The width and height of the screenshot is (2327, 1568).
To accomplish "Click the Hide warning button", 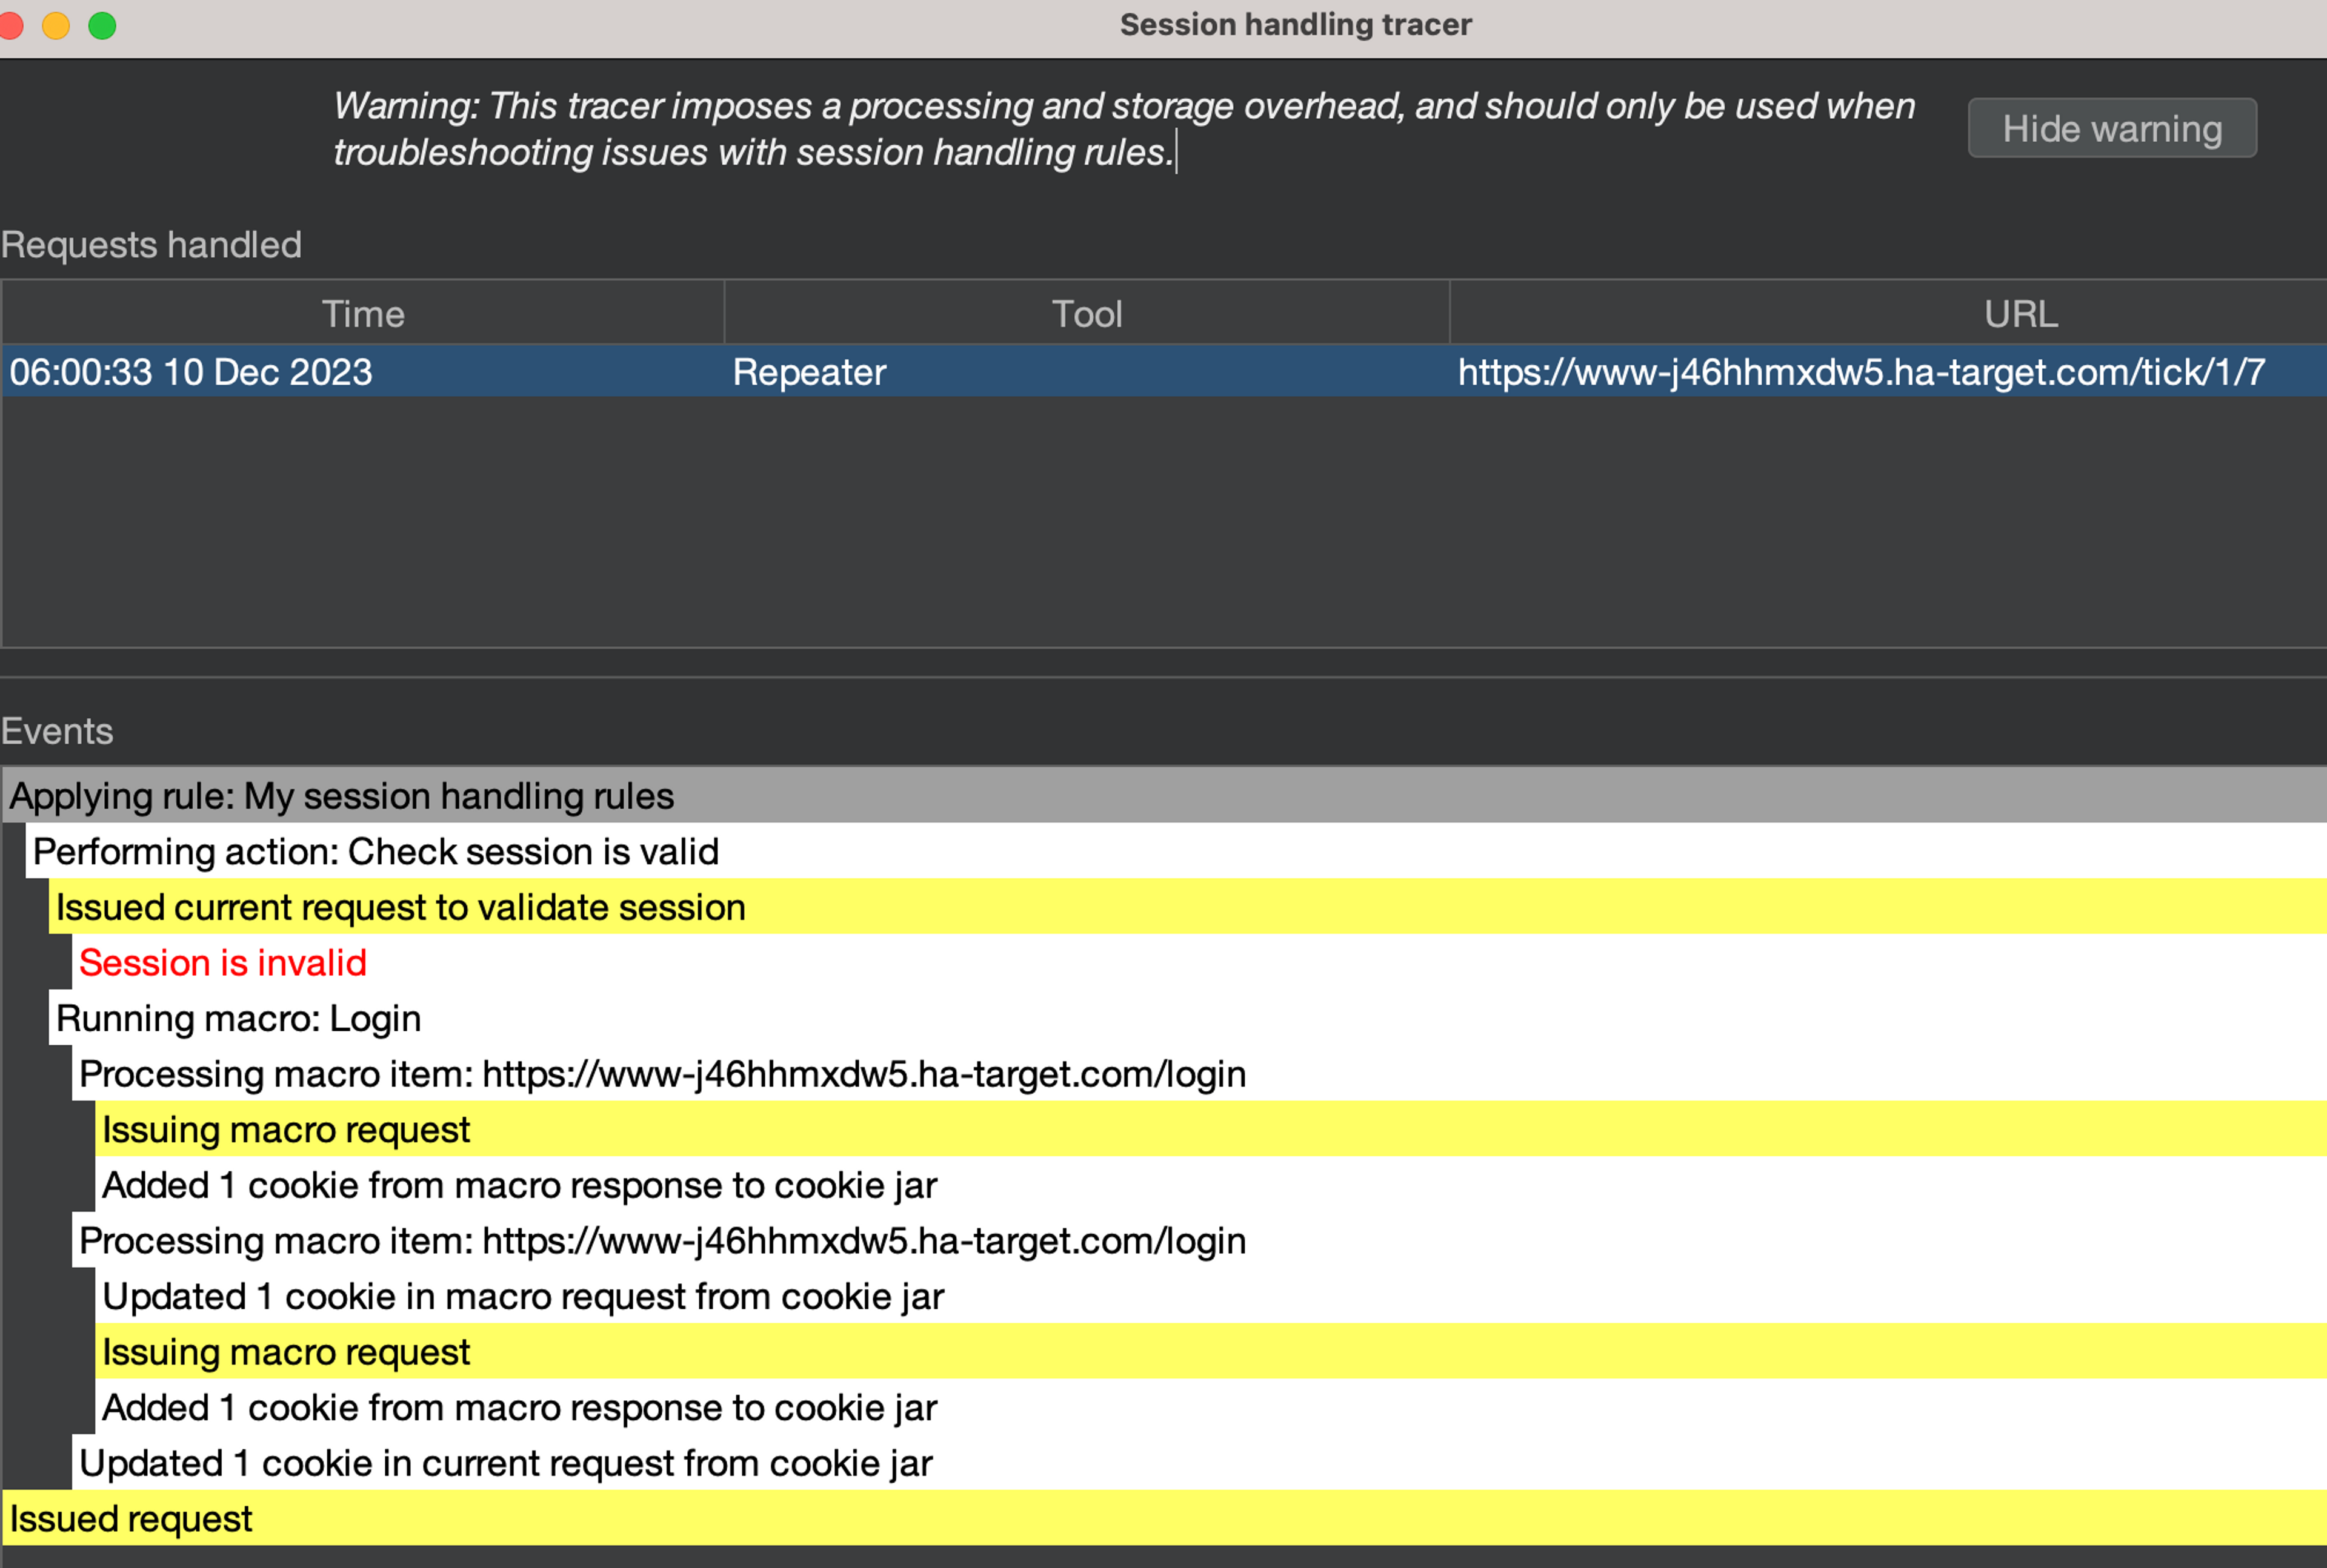I will (2111, 128).
